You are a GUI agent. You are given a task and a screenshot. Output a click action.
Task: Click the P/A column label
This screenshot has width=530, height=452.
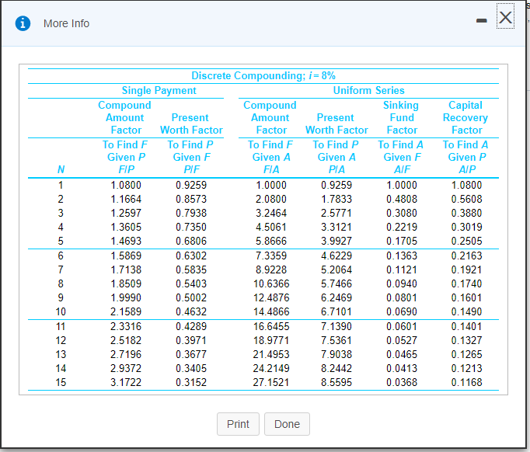point(336,169)
